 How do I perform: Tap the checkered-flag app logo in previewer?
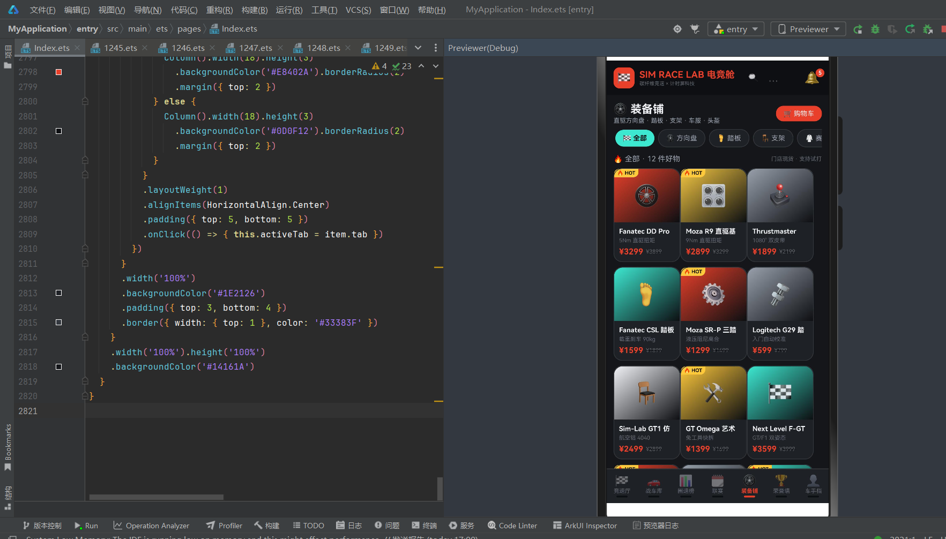coord(624,78)
